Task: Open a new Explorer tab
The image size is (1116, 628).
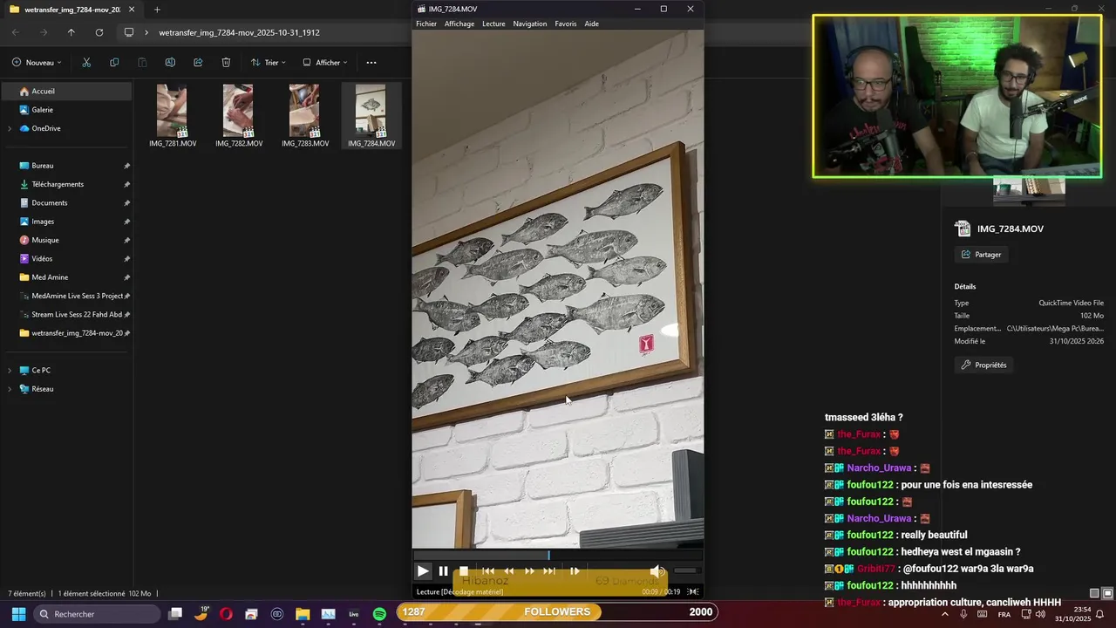Action: coord(157,10)
